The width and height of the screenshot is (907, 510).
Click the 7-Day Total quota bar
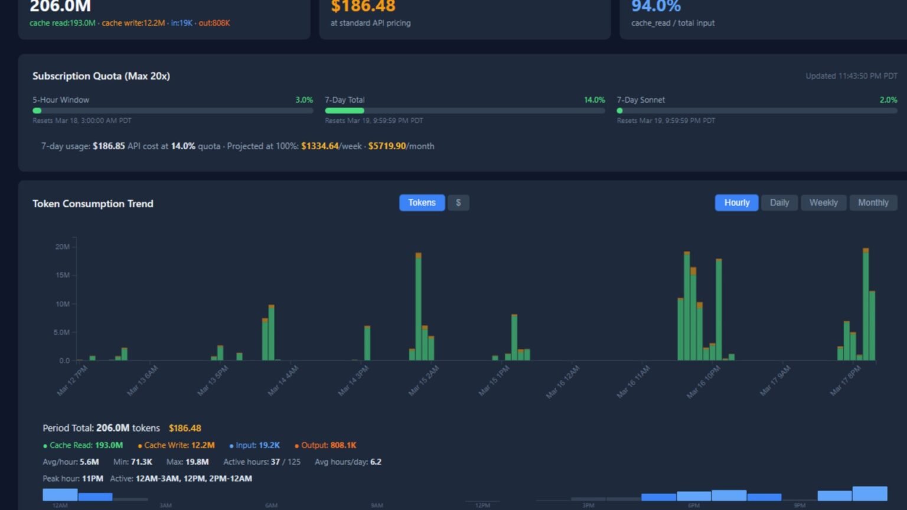(465, 110)
